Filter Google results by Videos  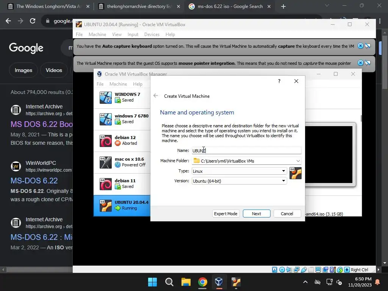click(x=54, y=70)
